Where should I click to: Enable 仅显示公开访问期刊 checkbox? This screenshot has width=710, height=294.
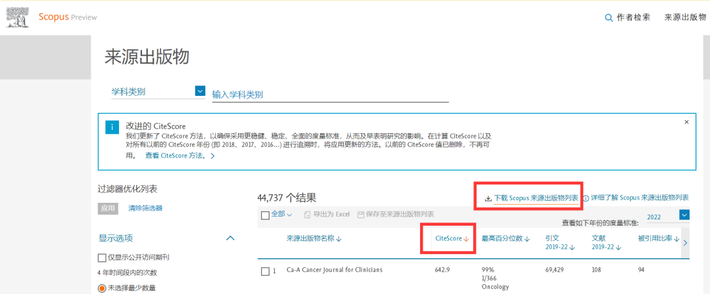click(x=102, y=258)
